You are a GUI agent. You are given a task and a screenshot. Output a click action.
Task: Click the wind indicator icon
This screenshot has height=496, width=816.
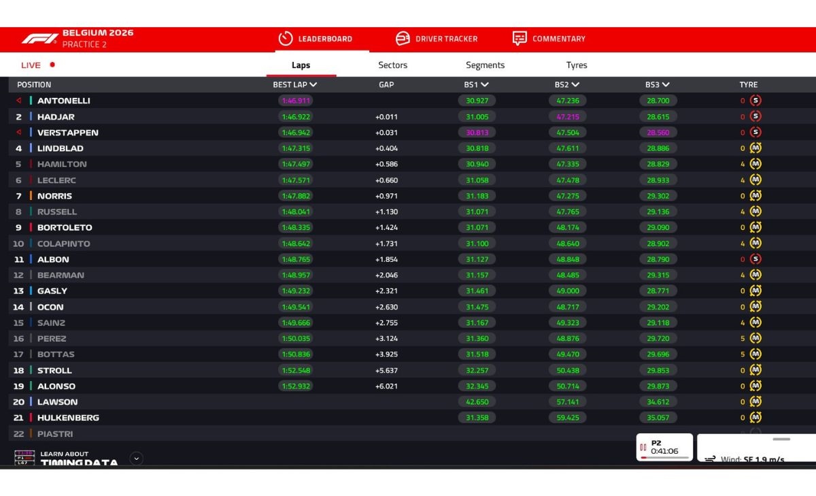pos(711,459)
